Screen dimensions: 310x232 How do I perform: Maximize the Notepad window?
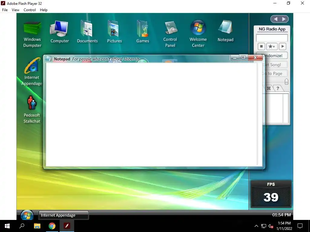pos(243,57)
